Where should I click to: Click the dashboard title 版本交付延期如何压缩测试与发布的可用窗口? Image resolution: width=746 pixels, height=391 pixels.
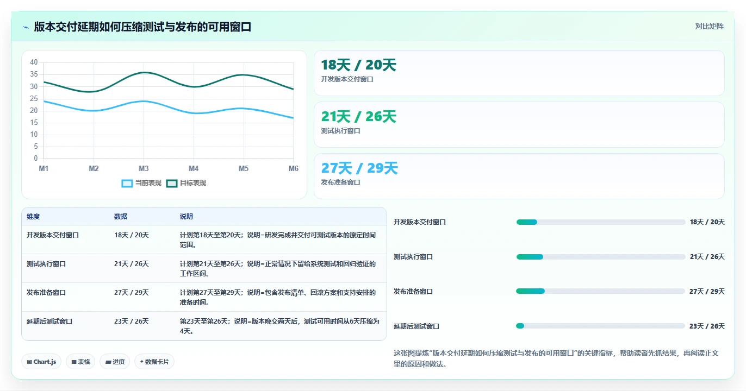[x=142, y=27]
